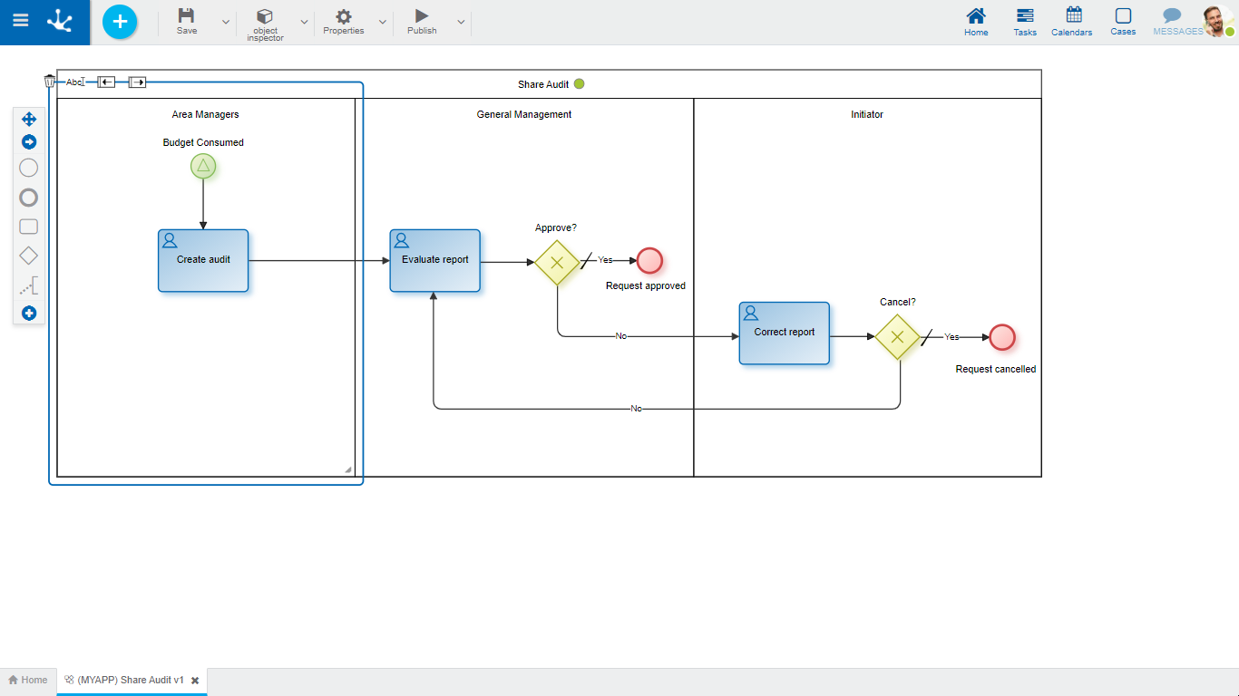The width and height of the screenshot is (1239, 696).
Task: Add lane after using right arrow icon
Action: click(137, 82)
